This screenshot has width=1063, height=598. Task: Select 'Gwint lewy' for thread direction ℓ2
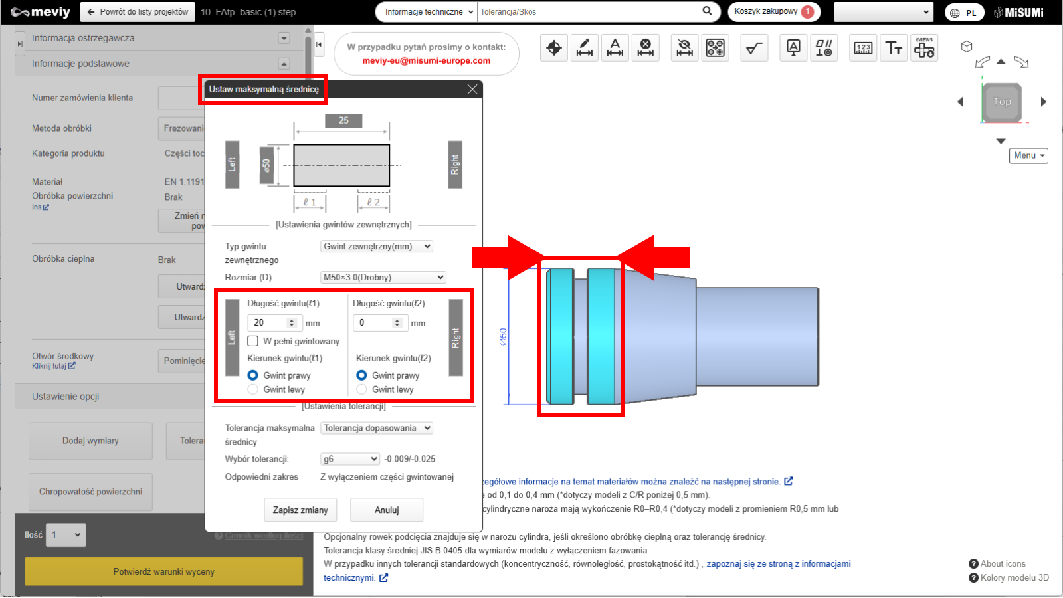tap(361, 389)
